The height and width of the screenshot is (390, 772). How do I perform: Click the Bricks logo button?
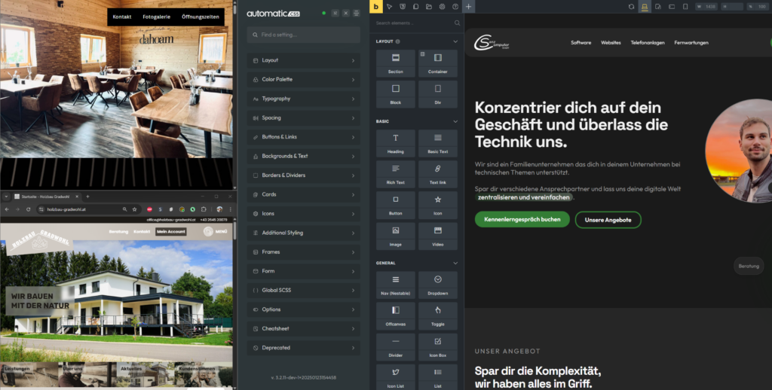pos(376,7)
